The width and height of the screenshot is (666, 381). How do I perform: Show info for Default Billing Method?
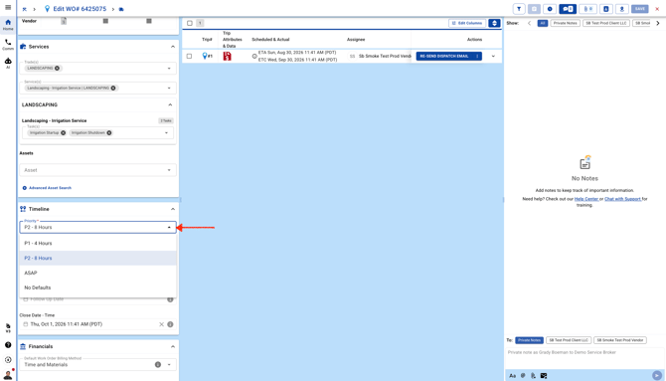pos(158,364)
